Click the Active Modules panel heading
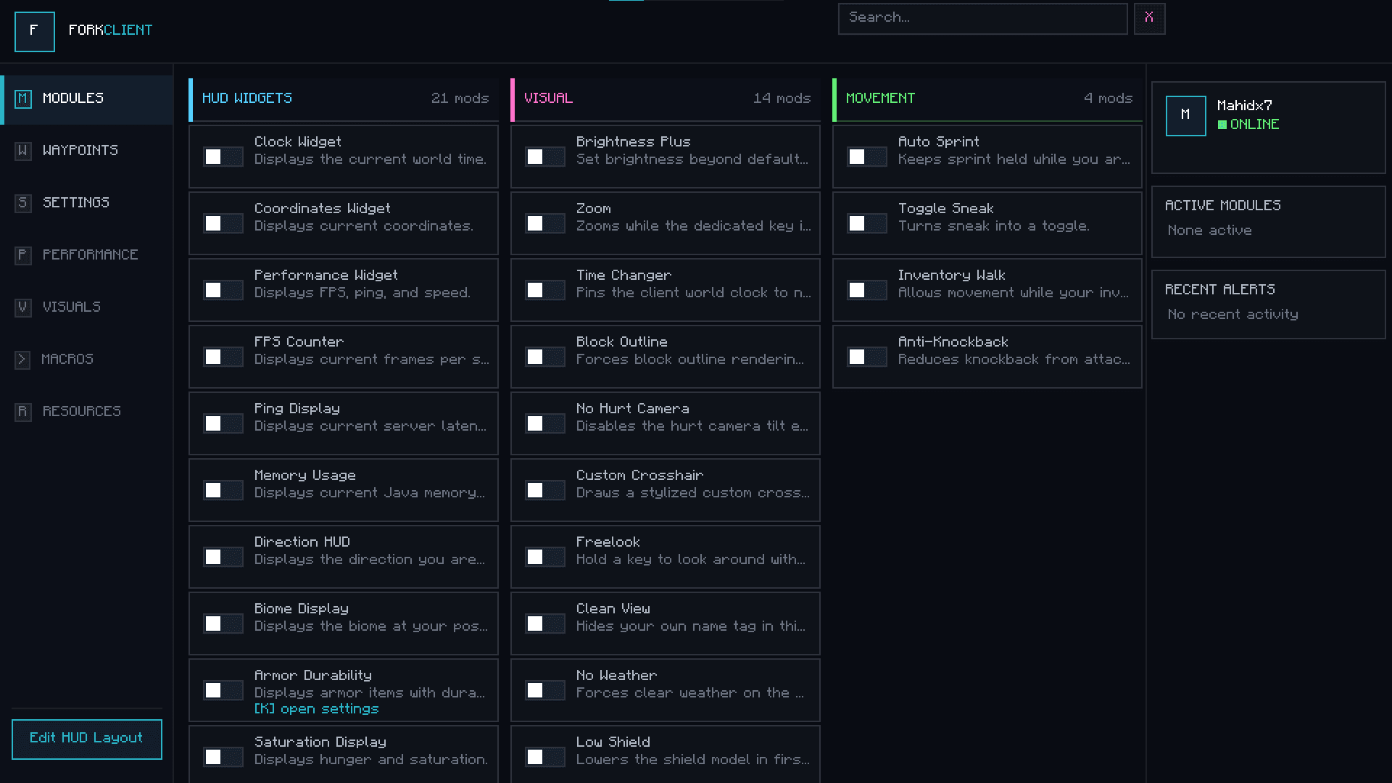 [1222, 206]
